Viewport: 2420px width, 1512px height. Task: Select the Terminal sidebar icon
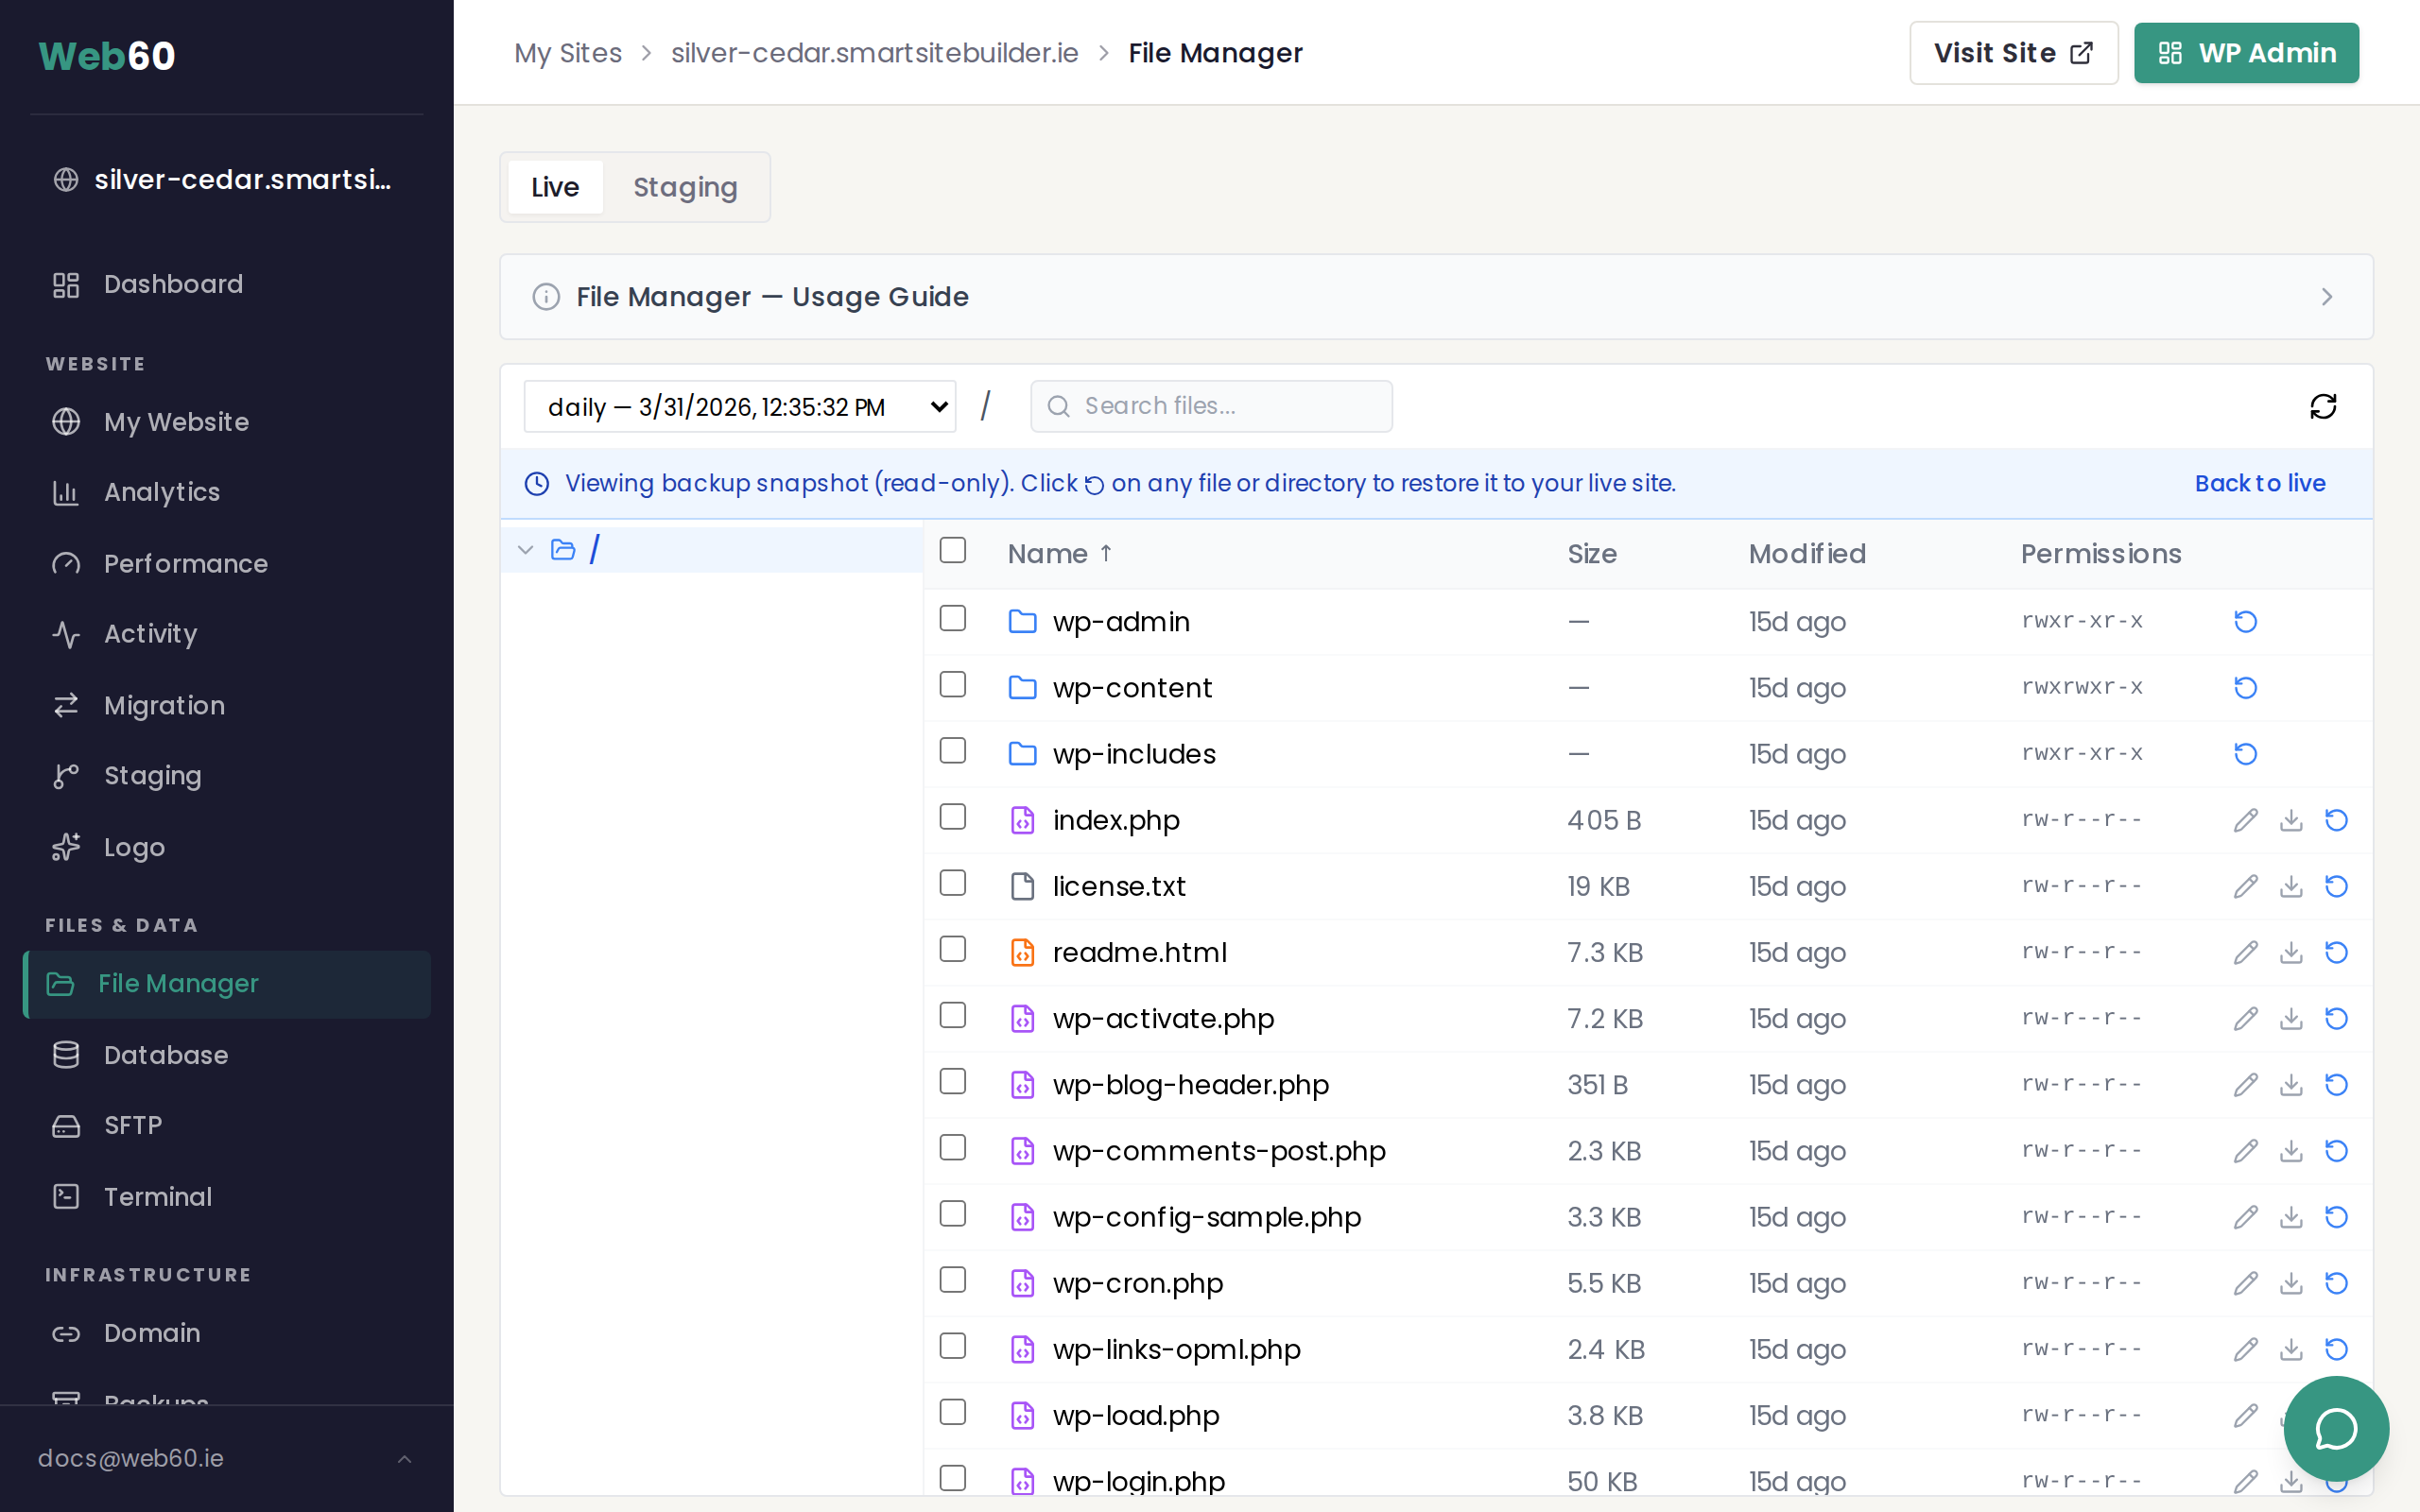tap(66, 1196)
